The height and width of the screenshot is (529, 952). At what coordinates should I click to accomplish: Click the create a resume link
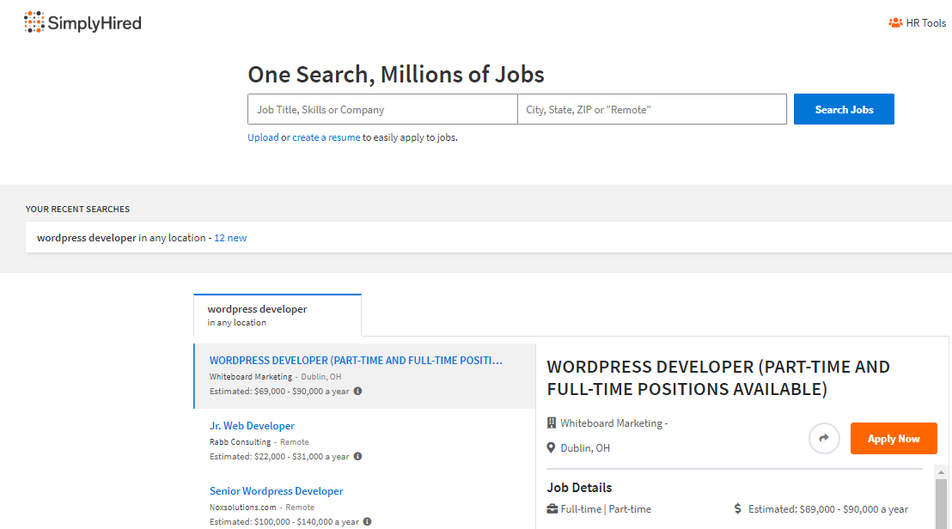[326, 137]
